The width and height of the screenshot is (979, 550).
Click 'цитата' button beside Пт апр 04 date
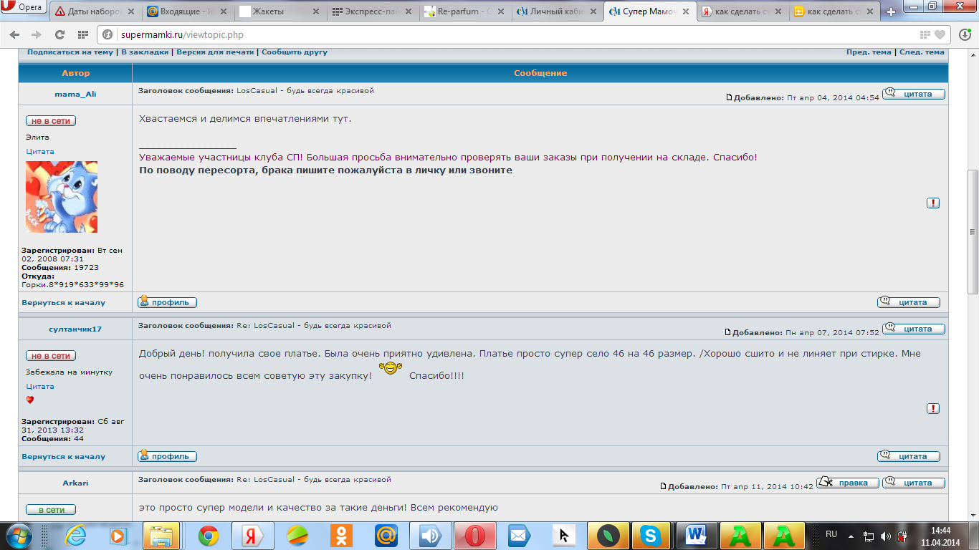(914, 94)
